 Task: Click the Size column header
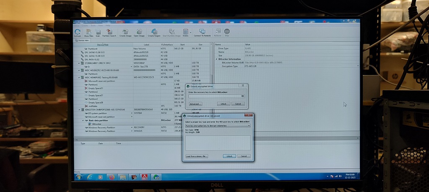point(200,45)
